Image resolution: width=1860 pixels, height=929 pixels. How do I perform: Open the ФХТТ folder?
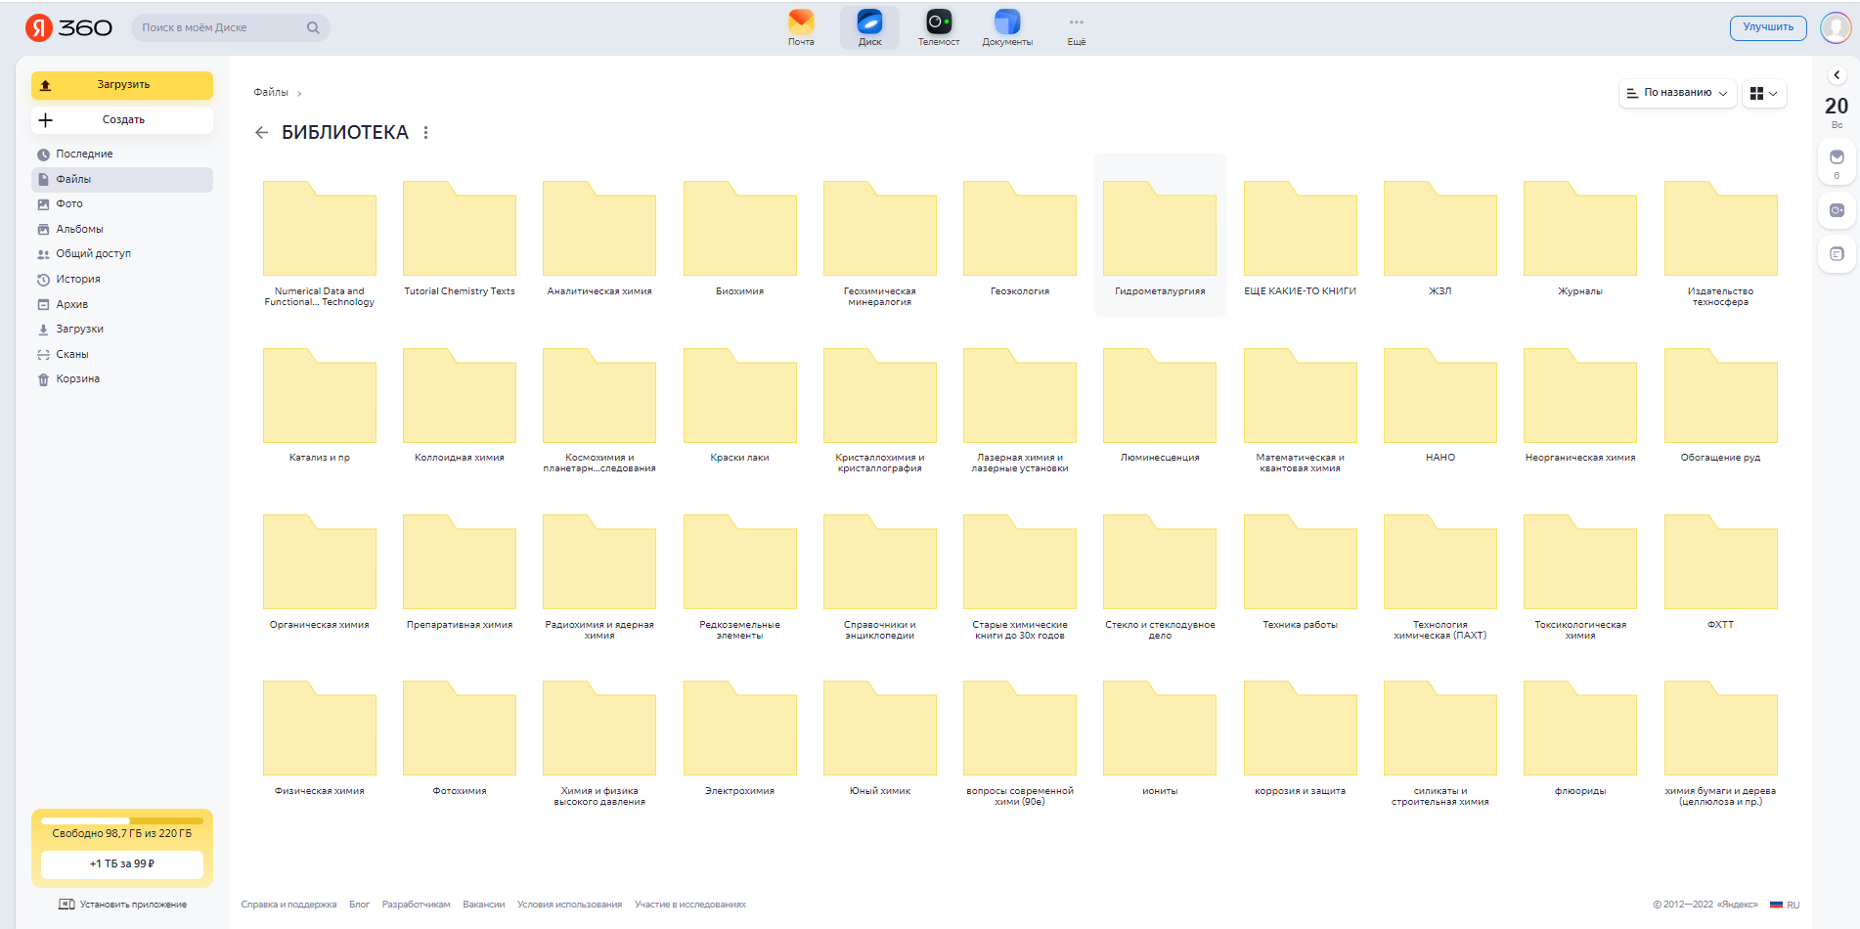pos(1720,571)
